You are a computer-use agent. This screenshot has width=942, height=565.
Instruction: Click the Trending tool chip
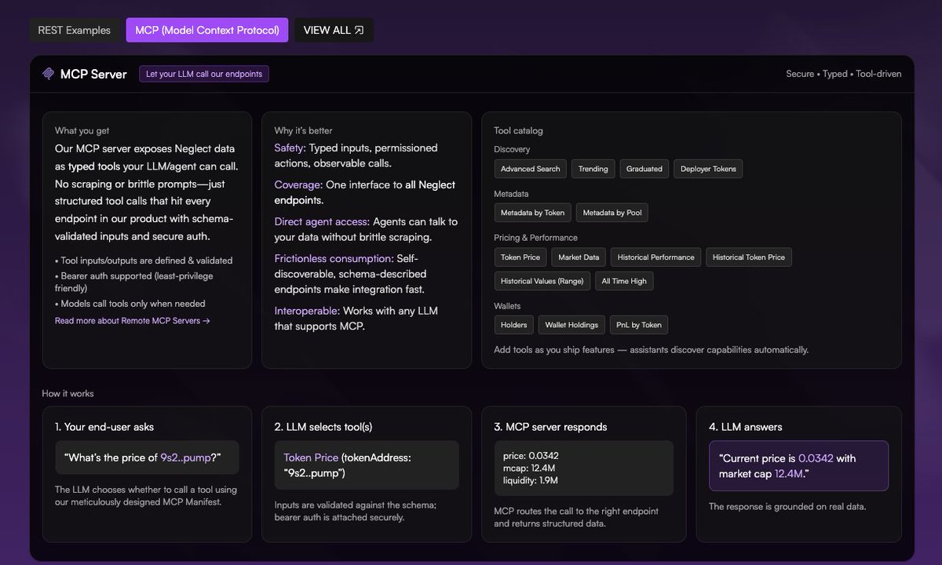coord(593,169)
